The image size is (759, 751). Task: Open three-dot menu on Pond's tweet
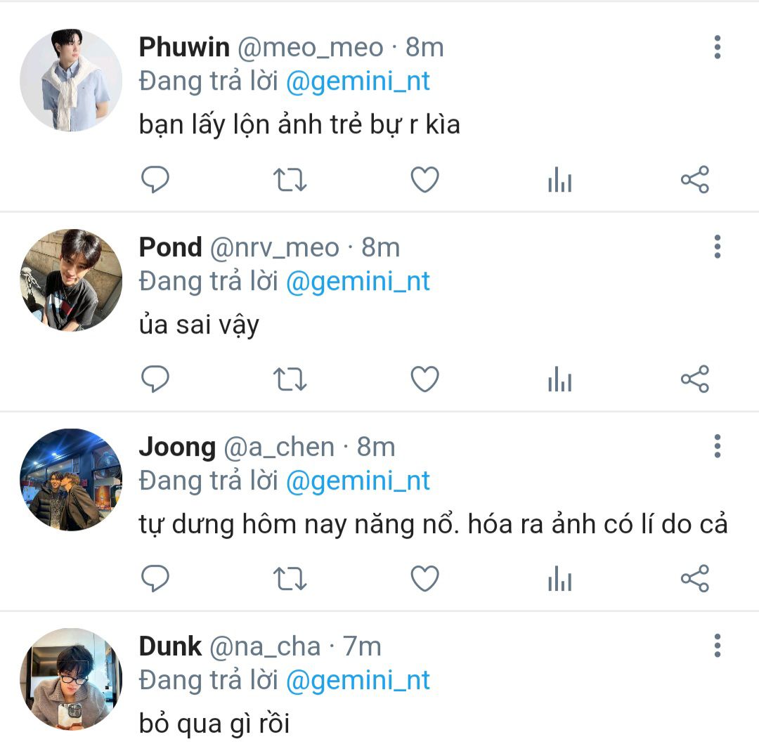coord(717,247)
